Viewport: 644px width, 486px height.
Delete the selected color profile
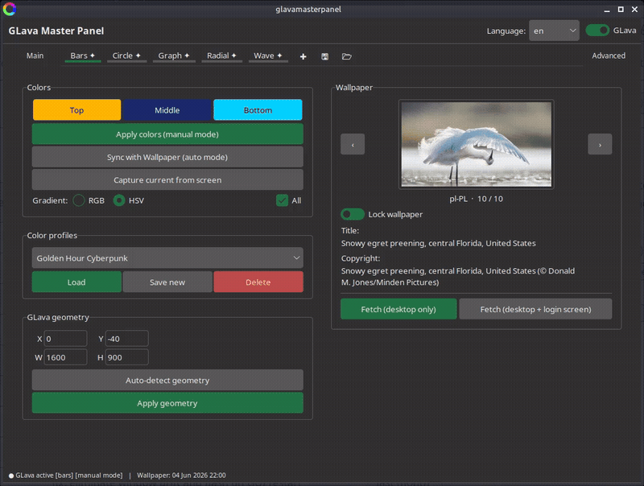click(258, 282)
